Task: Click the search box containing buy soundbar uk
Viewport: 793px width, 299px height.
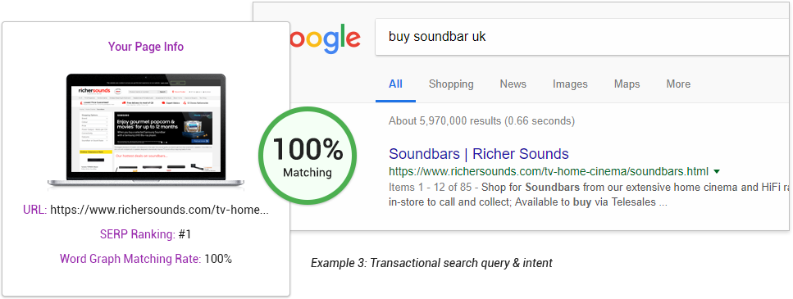Action: pos(583,38)
